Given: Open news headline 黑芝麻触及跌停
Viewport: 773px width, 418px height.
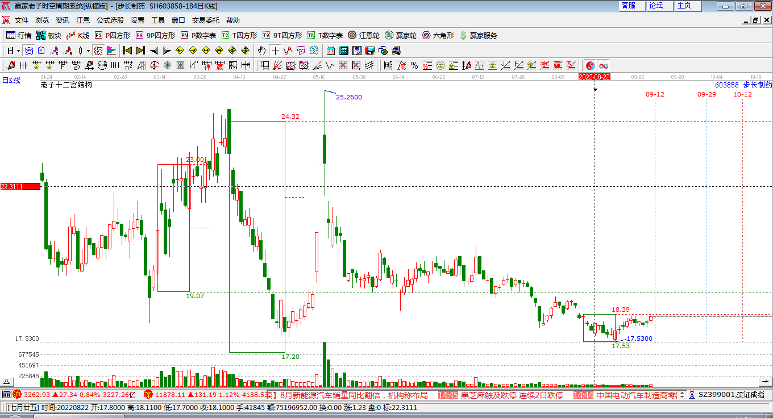Looking at the screenshot, I should [x=512, y=395].
